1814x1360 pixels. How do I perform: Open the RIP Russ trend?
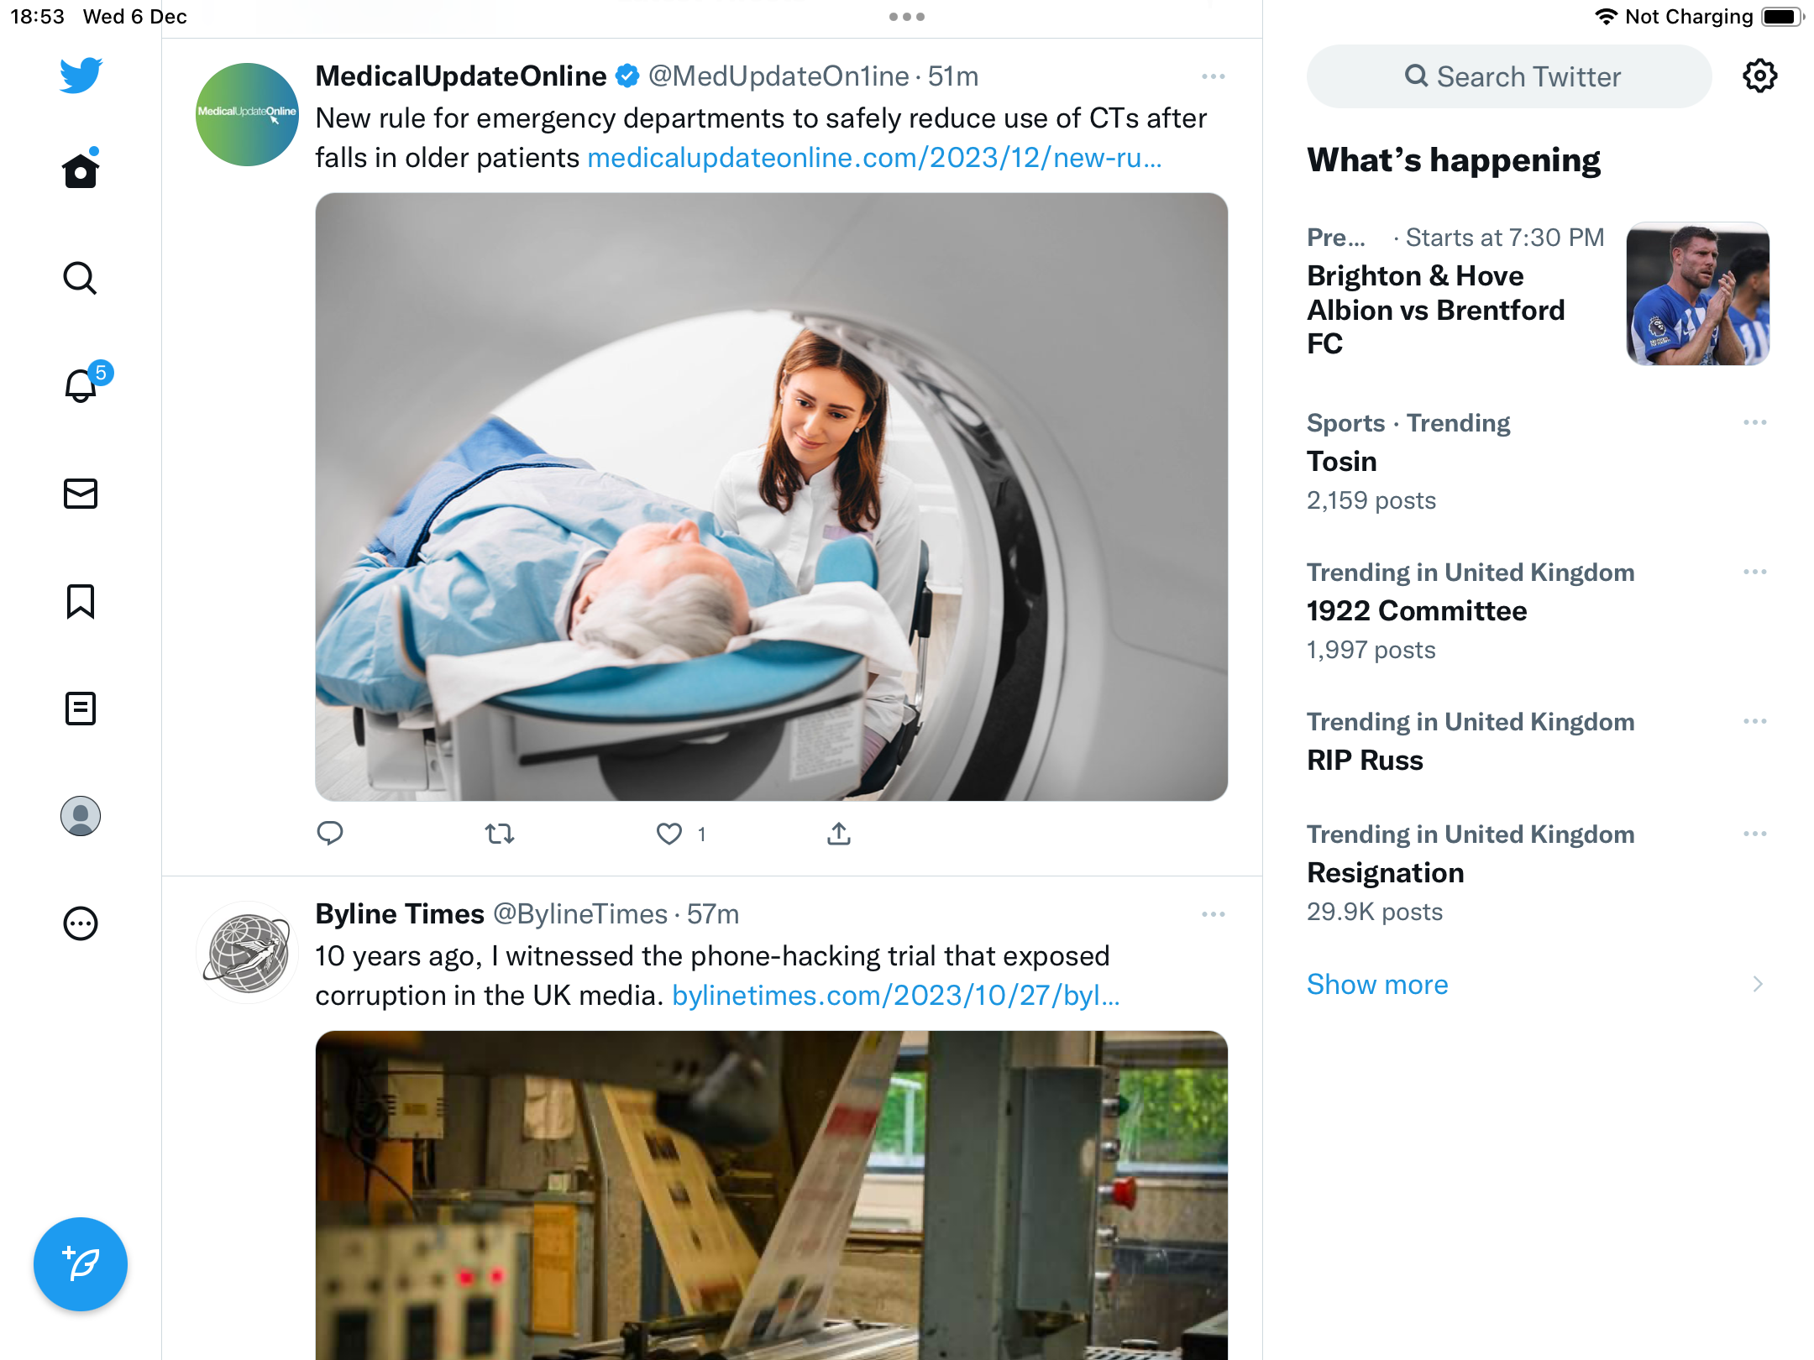coord(1365,761)
